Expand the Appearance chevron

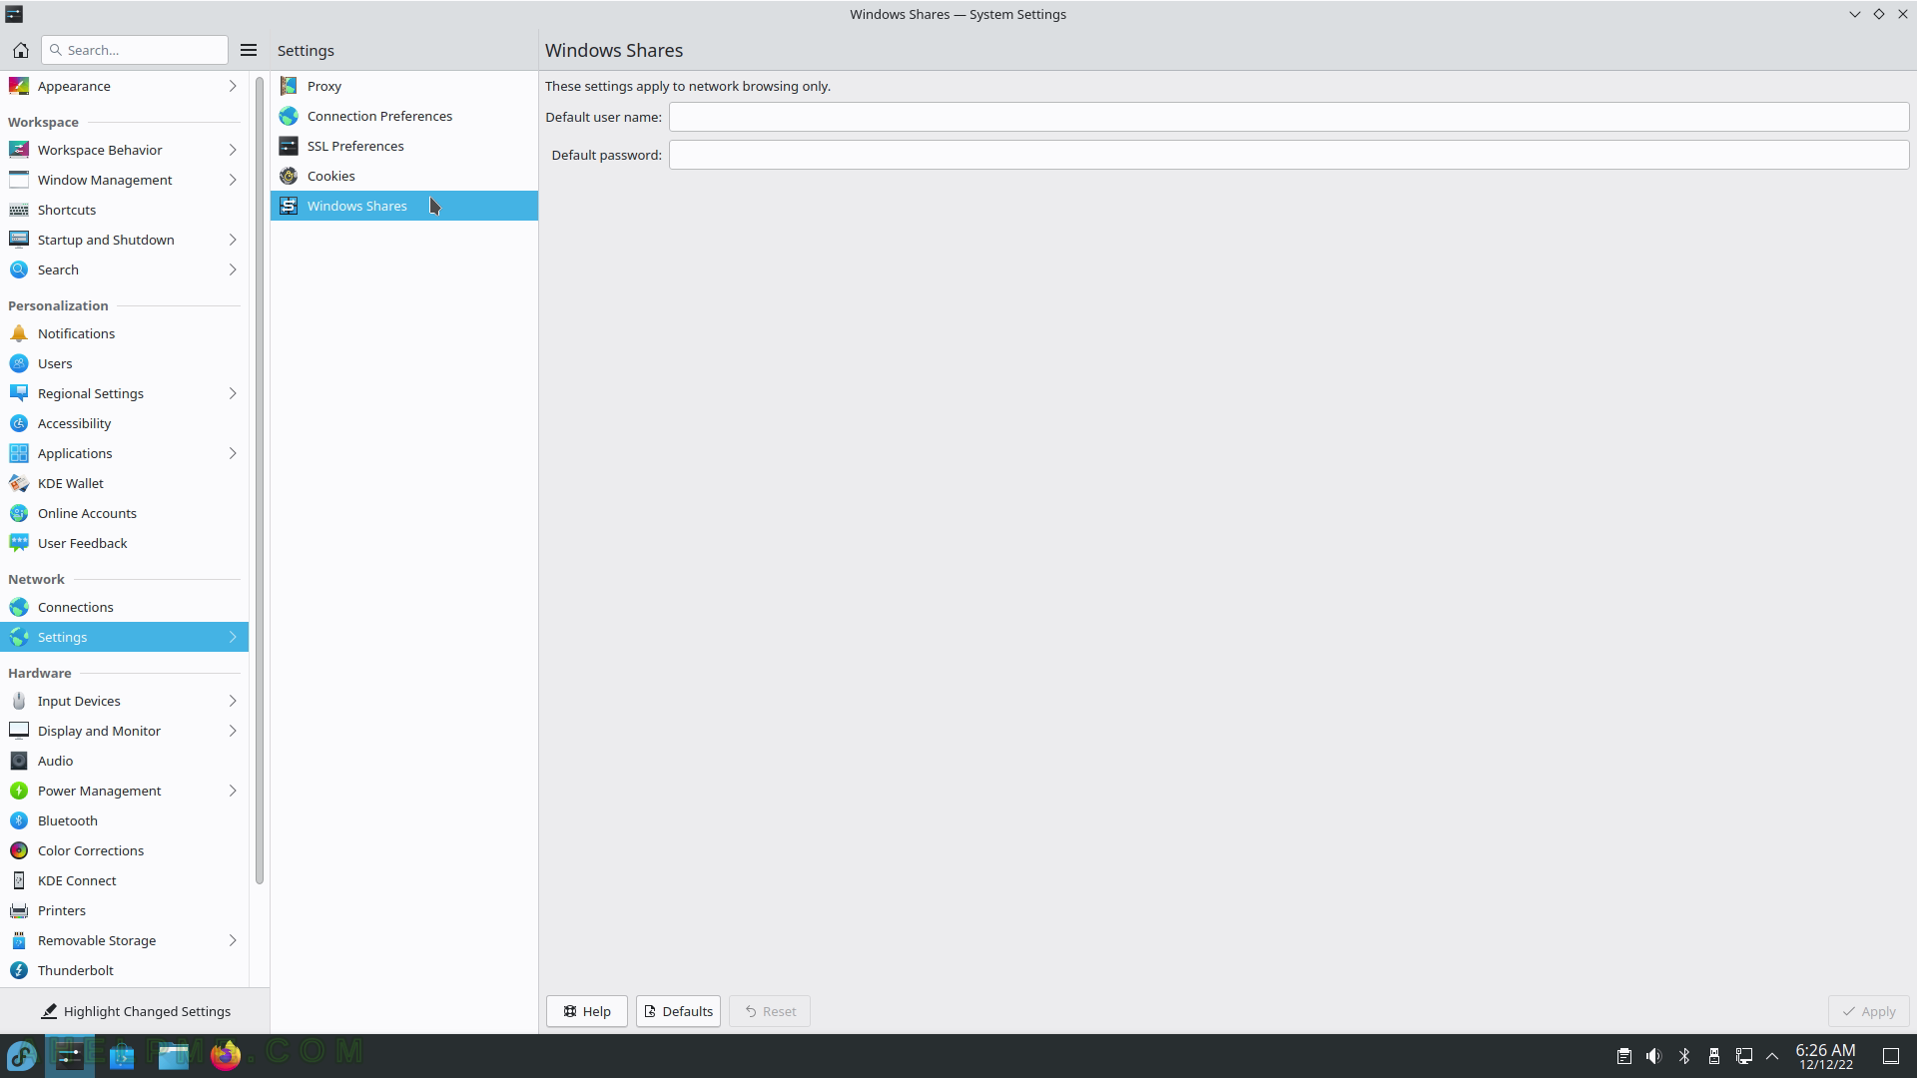(233, 86)
